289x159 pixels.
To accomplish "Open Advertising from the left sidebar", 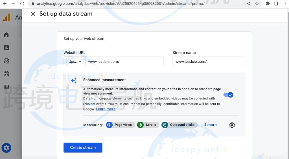I will pyautogui.click(x=6, y=74).
